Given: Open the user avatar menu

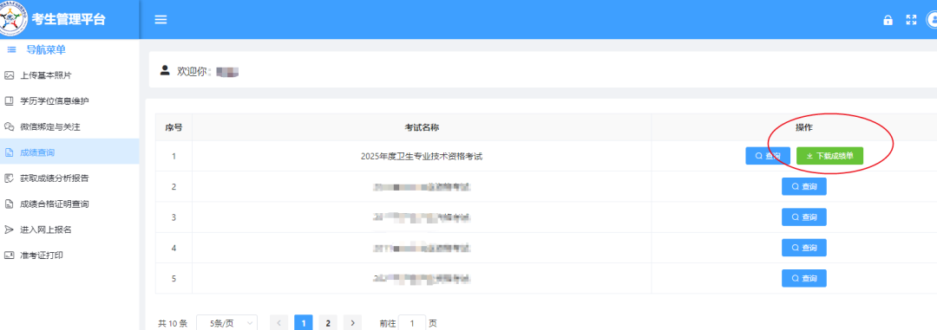Looking at the screenshot, I should click(932, 20).
